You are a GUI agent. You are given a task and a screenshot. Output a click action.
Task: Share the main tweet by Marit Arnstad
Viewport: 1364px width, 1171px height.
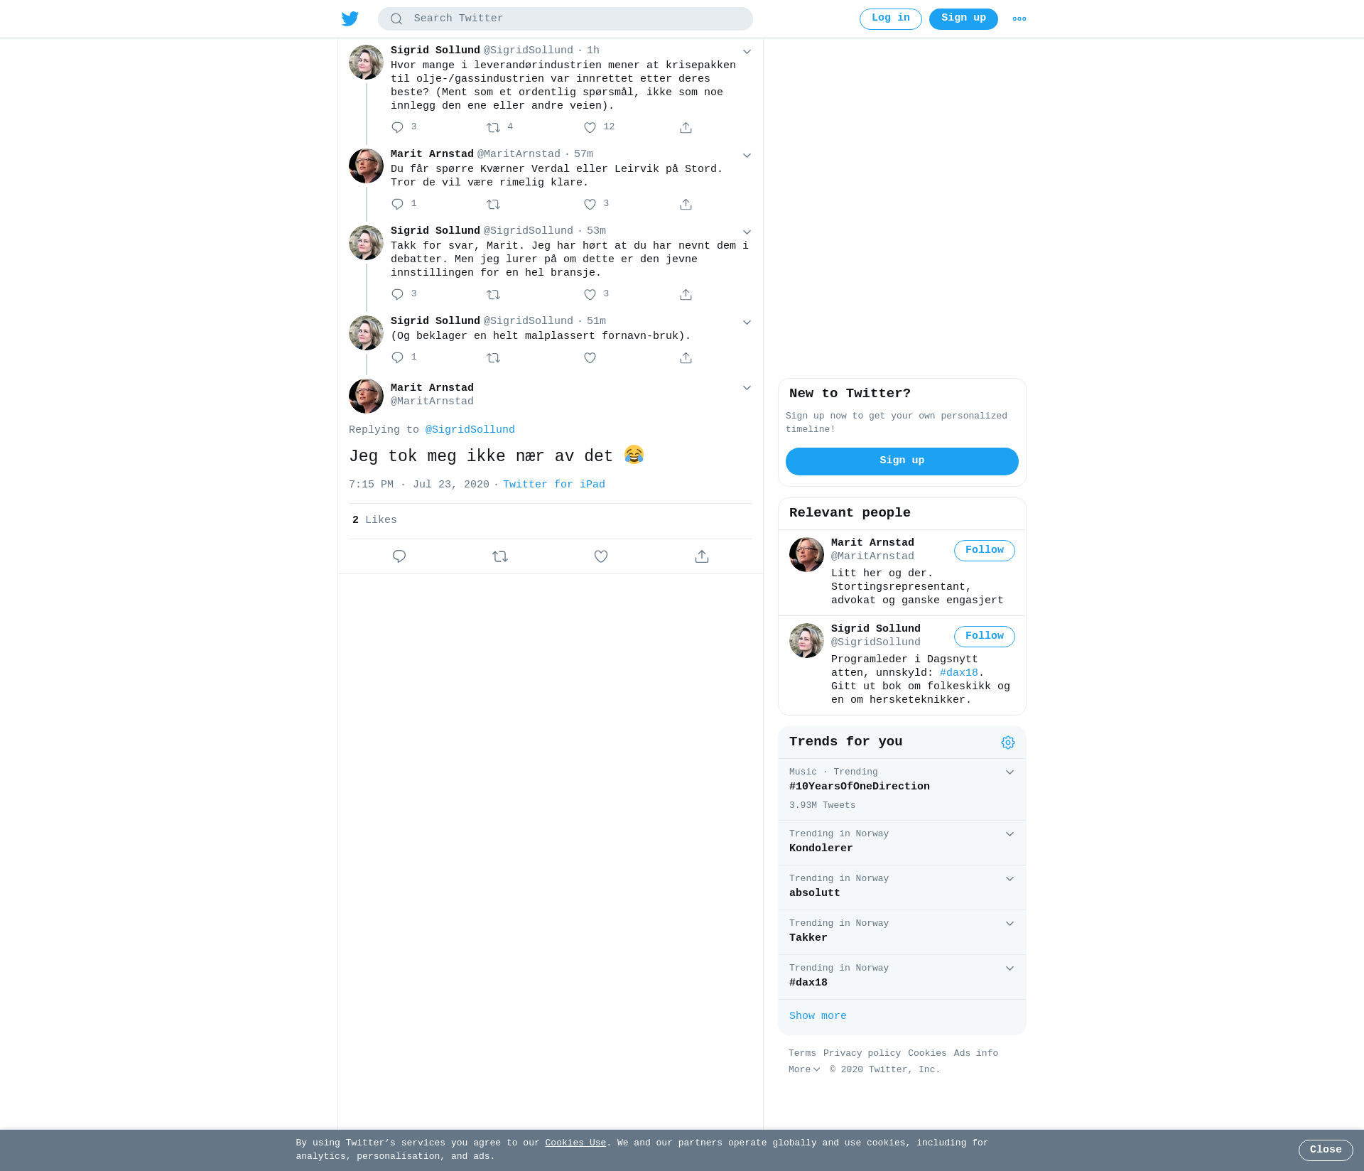tap(702, 556)
